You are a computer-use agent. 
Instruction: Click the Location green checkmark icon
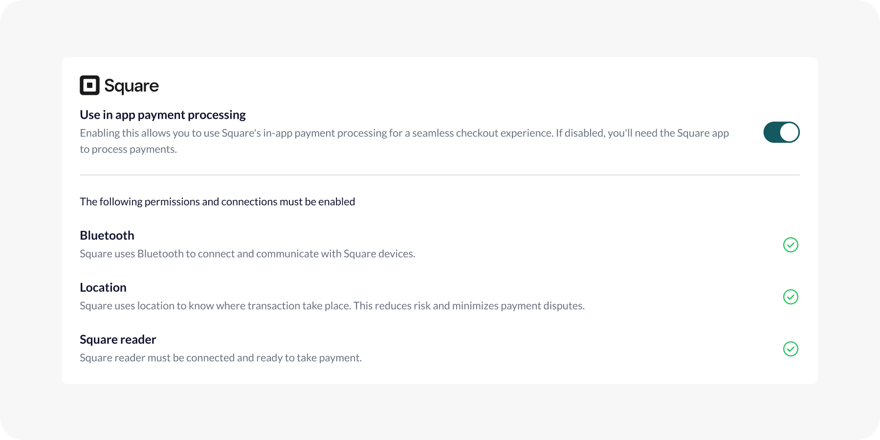791,297
